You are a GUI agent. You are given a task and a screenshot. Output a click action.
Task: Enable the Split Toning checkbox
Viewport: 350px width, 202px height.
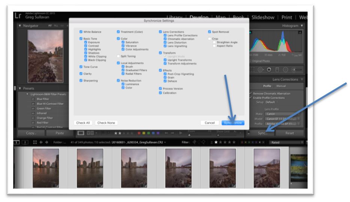119,56
